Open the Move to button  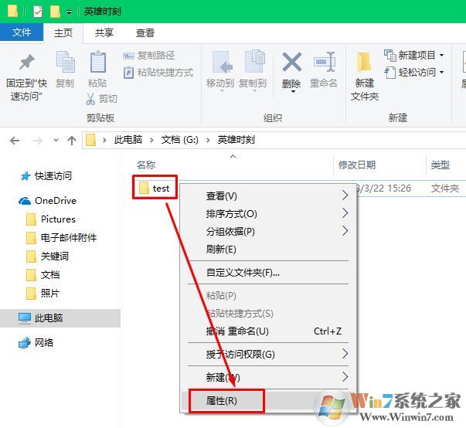click(220, 71)
